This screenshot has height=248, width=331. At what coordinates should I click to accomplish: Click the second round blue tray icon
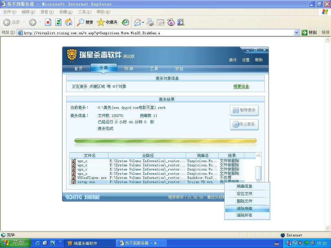point(295,243)
